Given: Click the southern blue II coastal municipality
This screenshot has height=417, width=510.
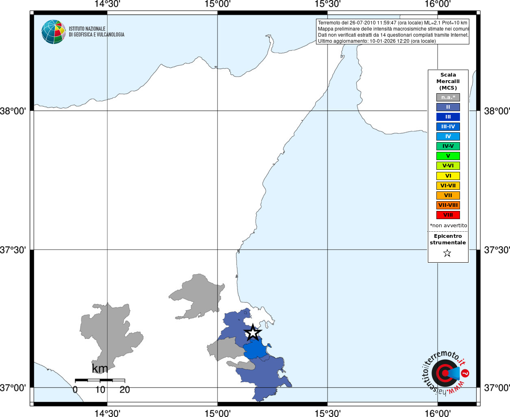Looking at the screenshot, I should (262, 377).
